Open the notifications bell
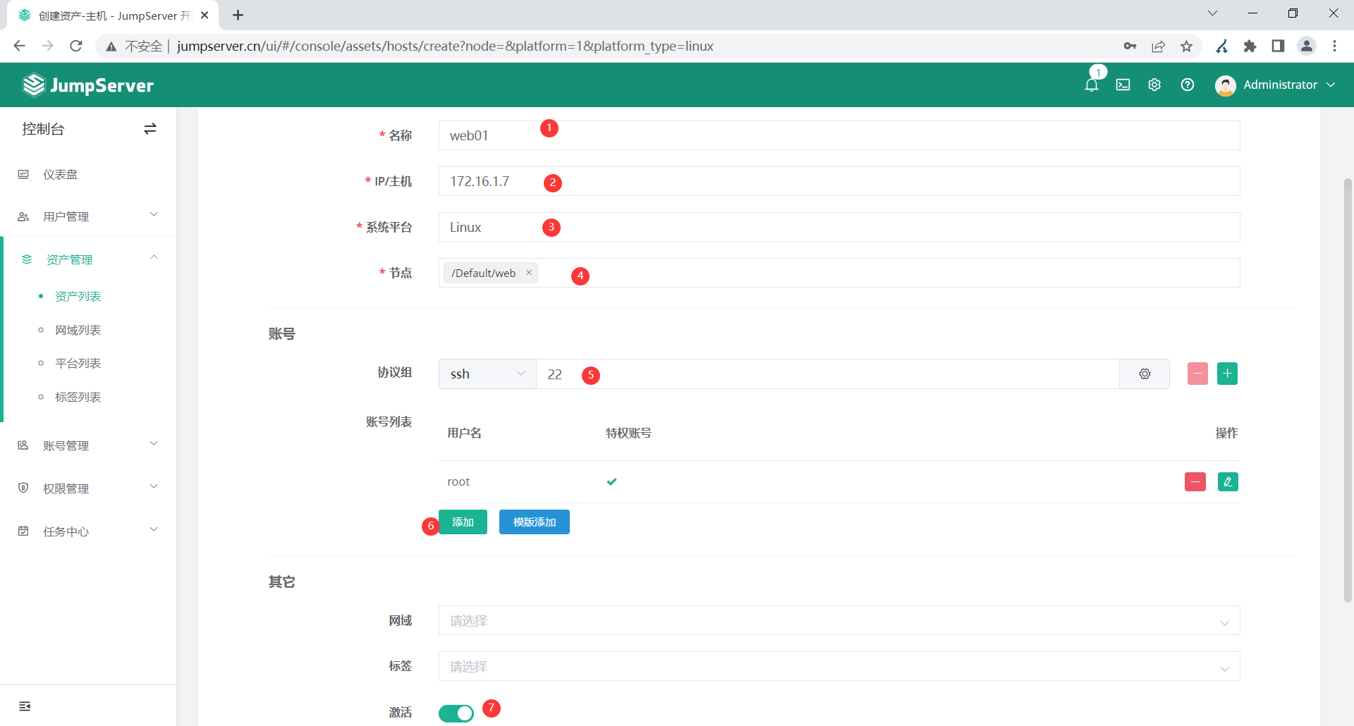1354x726 pixels. coord(1092,85)
